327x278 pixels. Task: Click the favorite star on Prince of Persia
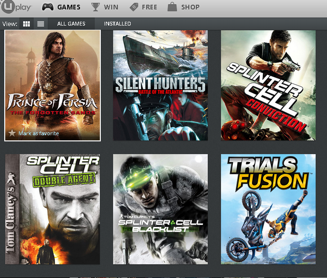(x=12, y=133)
